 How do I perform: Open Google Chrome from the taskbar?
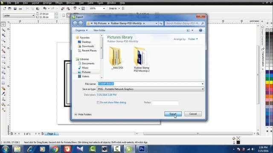click(x=55, y=149)
